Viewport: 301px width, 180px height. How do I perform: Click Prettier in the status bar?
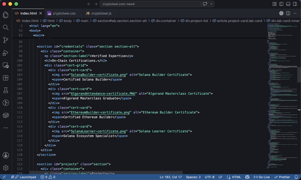pos(282,177)
